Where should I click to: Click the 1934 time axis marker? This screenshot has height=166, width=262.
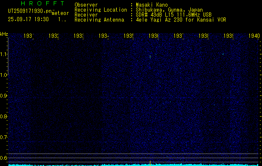click(x=104, y=36)
